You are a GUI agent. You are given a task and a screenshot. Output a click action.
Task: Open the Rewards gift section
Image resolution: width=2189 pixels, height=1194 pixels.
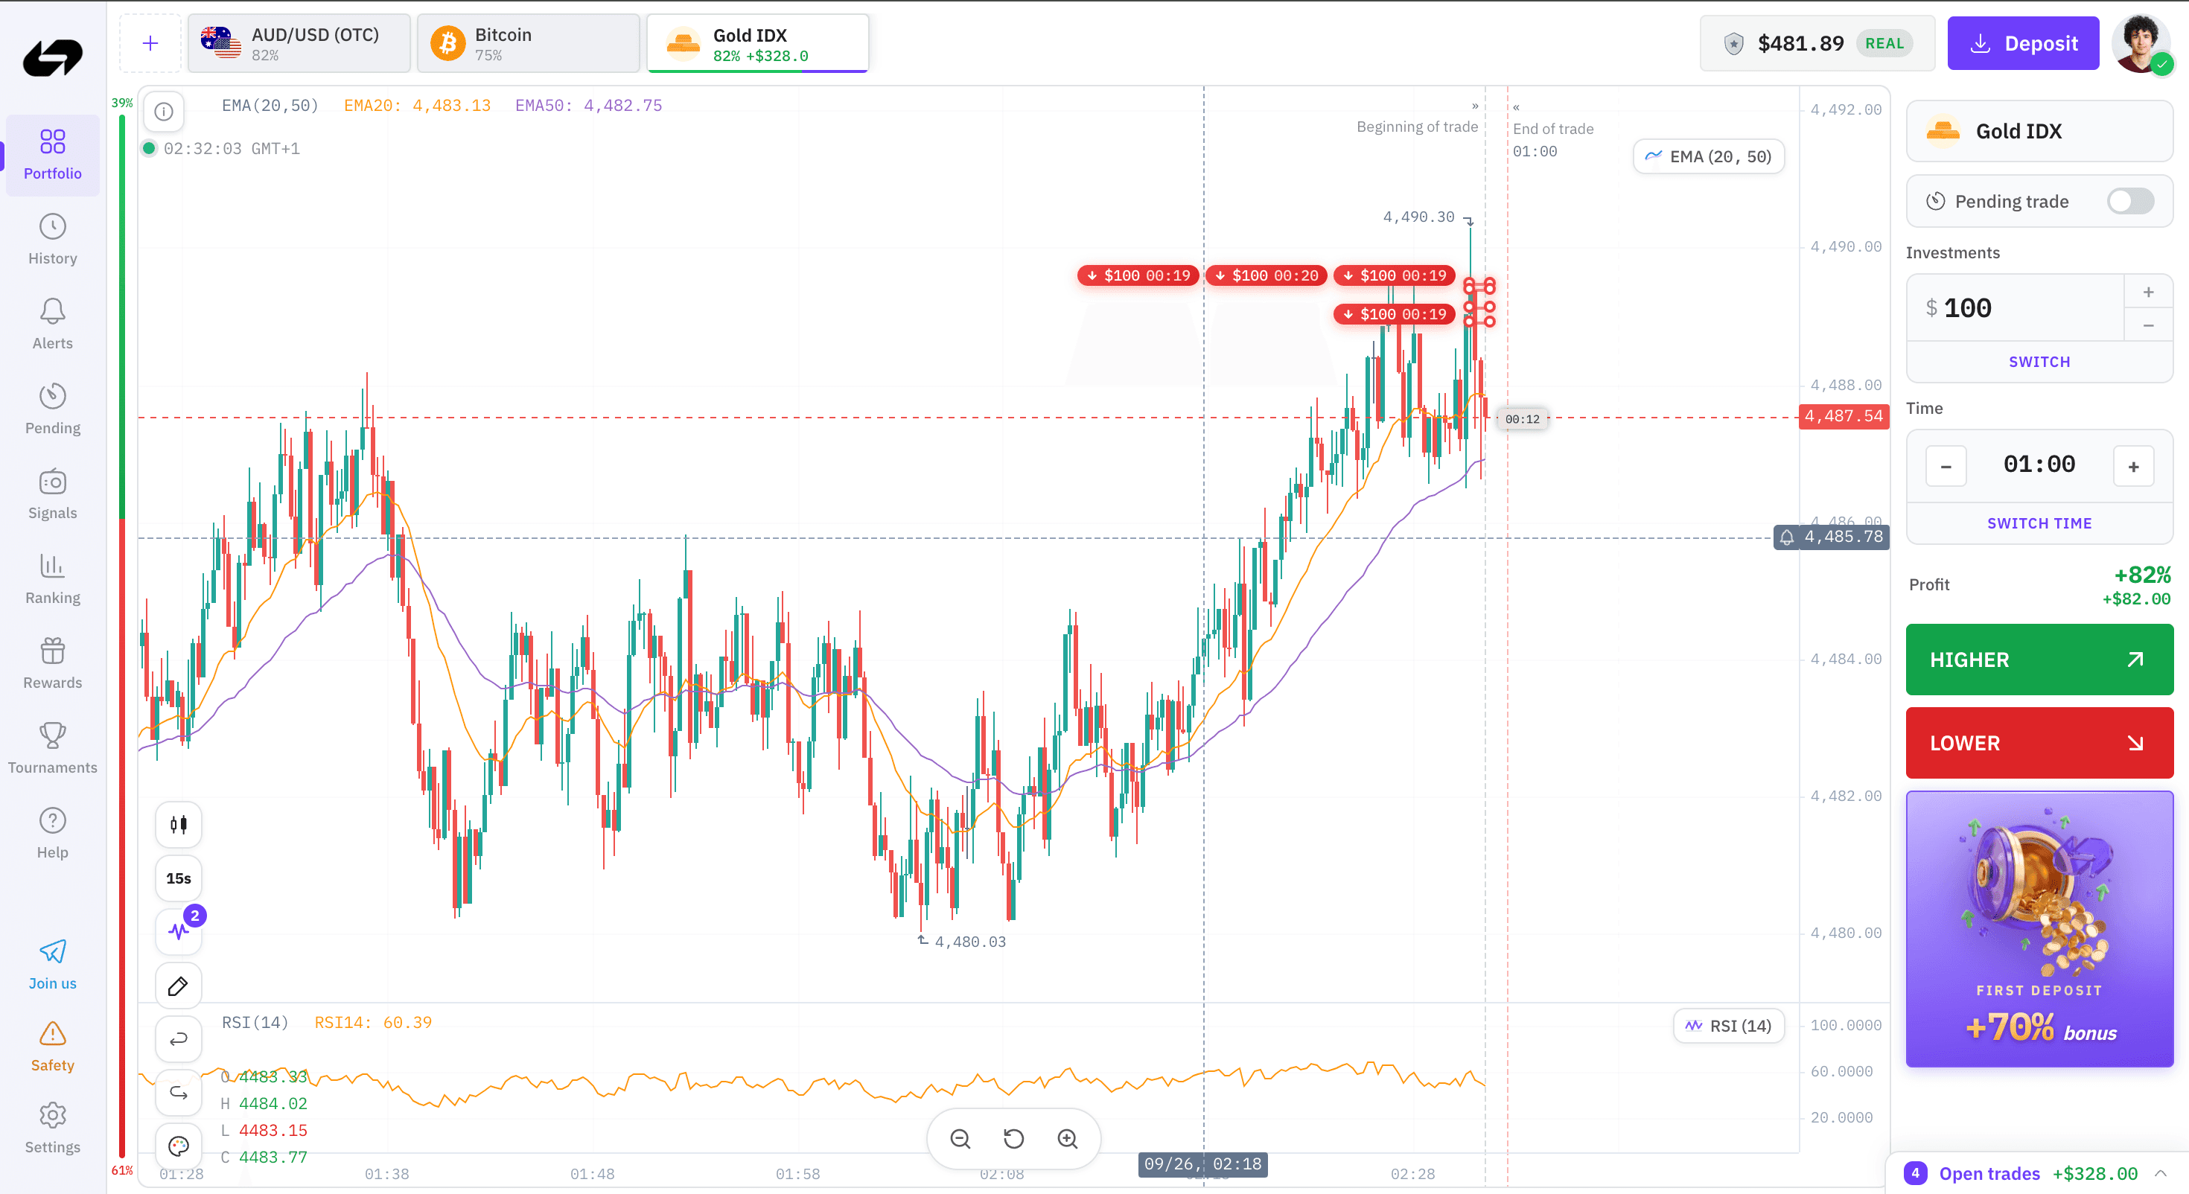[53, 665]
